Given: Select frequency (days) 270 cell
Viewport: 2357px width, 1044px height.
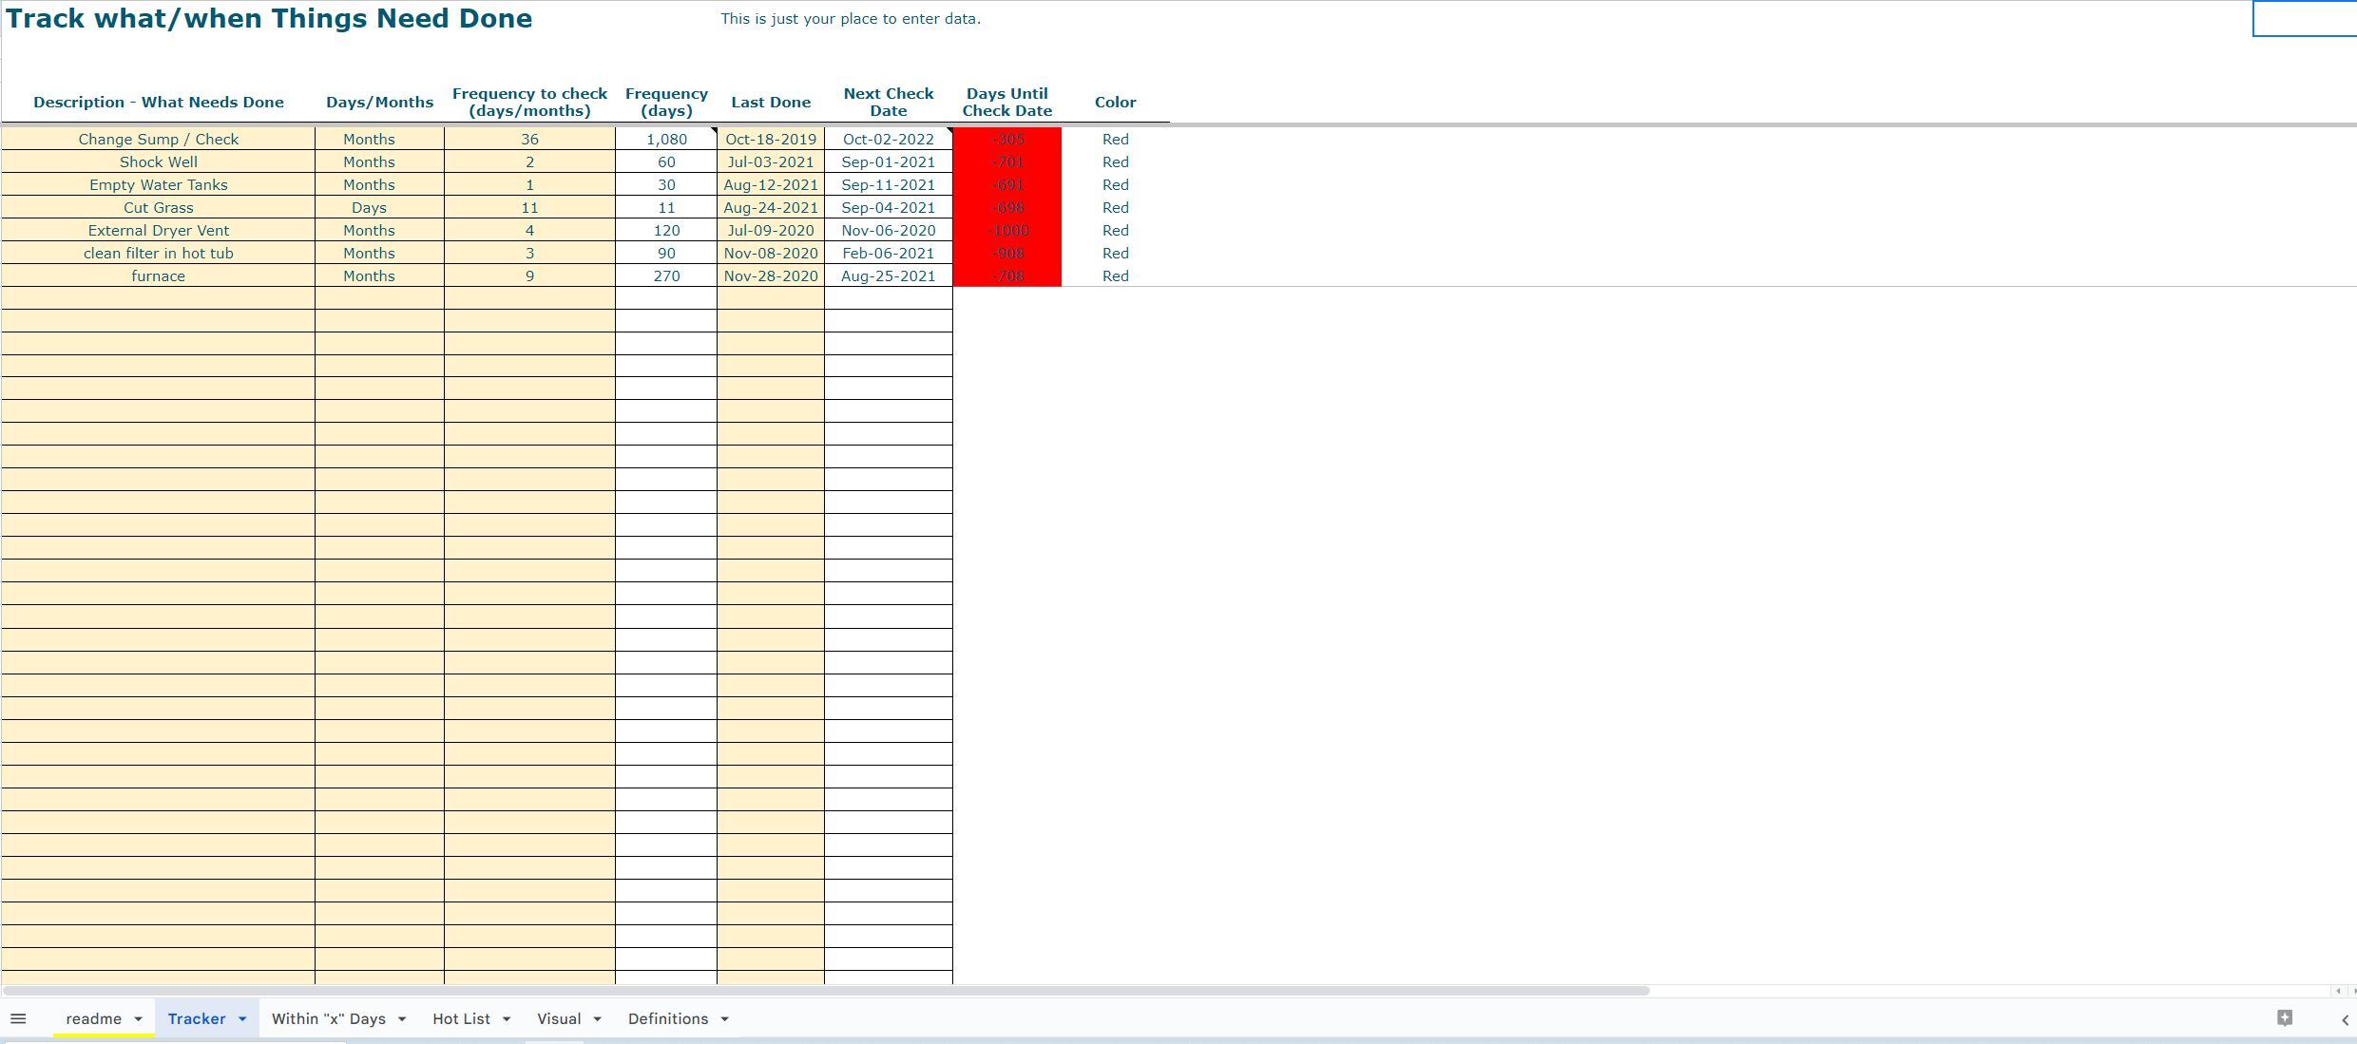Looking at the screenshot, I should pos(666,275).
